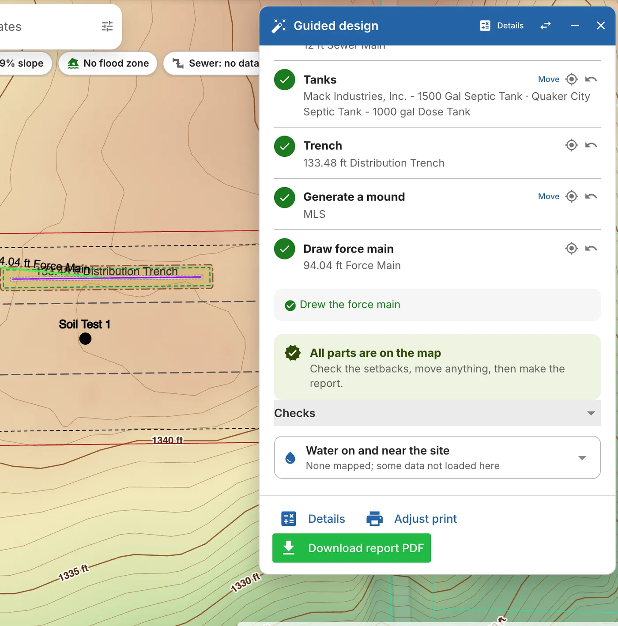This screenshot has width=618, height=626.
Task: Locate Tanks on the map target icon
Action: click(x=572, y=79)
